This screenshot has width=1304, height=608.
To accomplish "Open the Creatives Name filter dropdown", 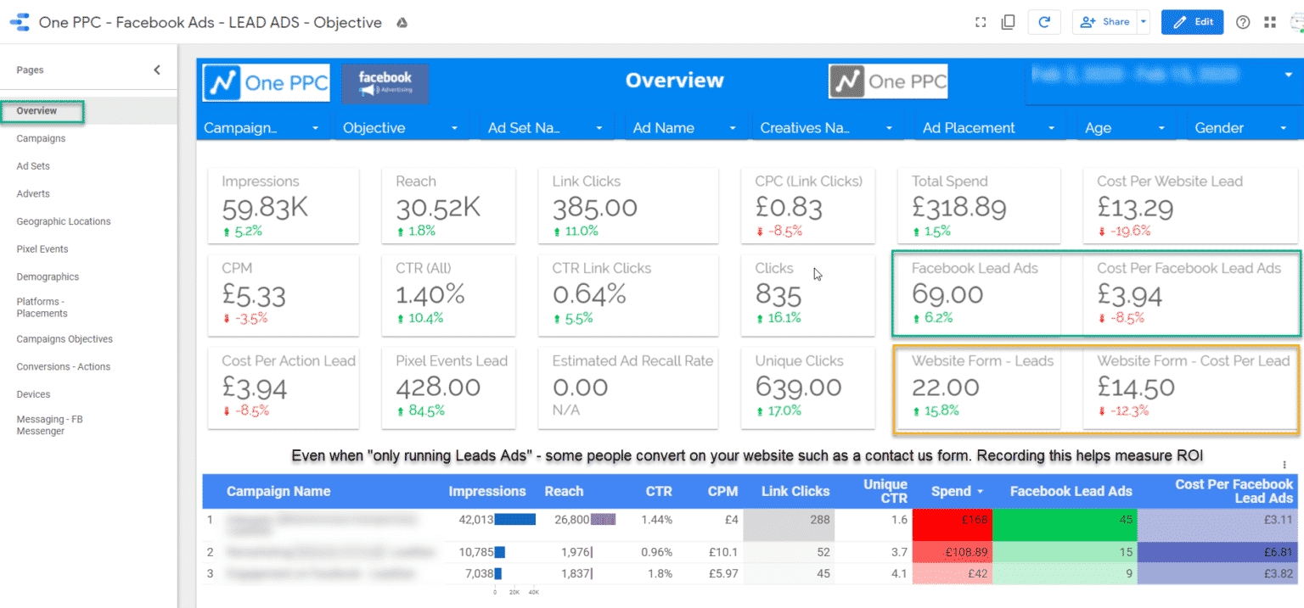I will (x=828, y=128).
